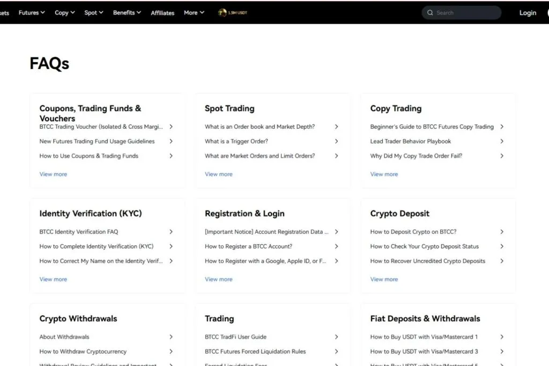View more under Registration & Login
Viewport: 549px width, 366px height.
click(219, 279)
